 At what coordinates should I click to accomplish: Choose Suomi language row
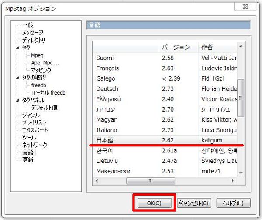tap(165, 58)
